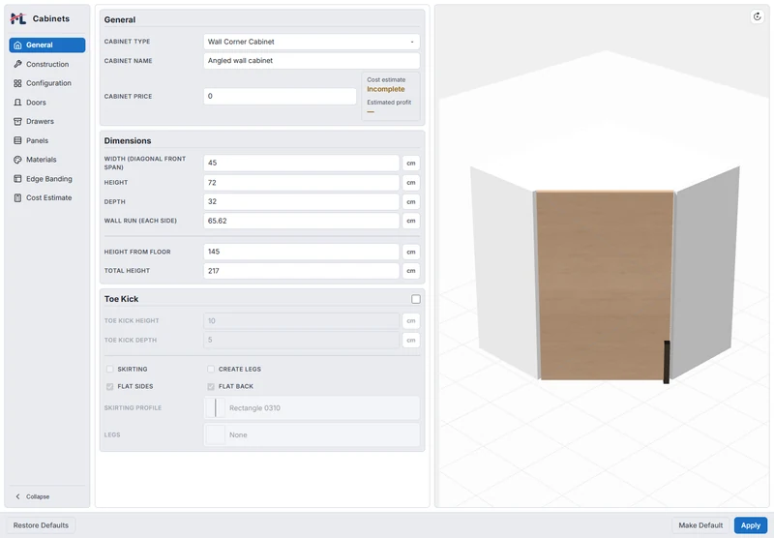Viewport: 774px width, 538px height.
Task: Toggle the Create Legs checkbox
Action: click(x=211, y=370)
